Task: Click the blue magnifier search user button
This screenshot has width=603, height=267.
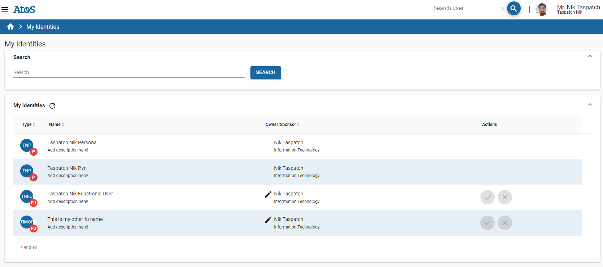Action: [x=514, y=8]
